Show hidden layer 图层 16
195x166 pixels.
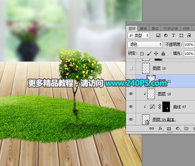click(x=131, y=68)
